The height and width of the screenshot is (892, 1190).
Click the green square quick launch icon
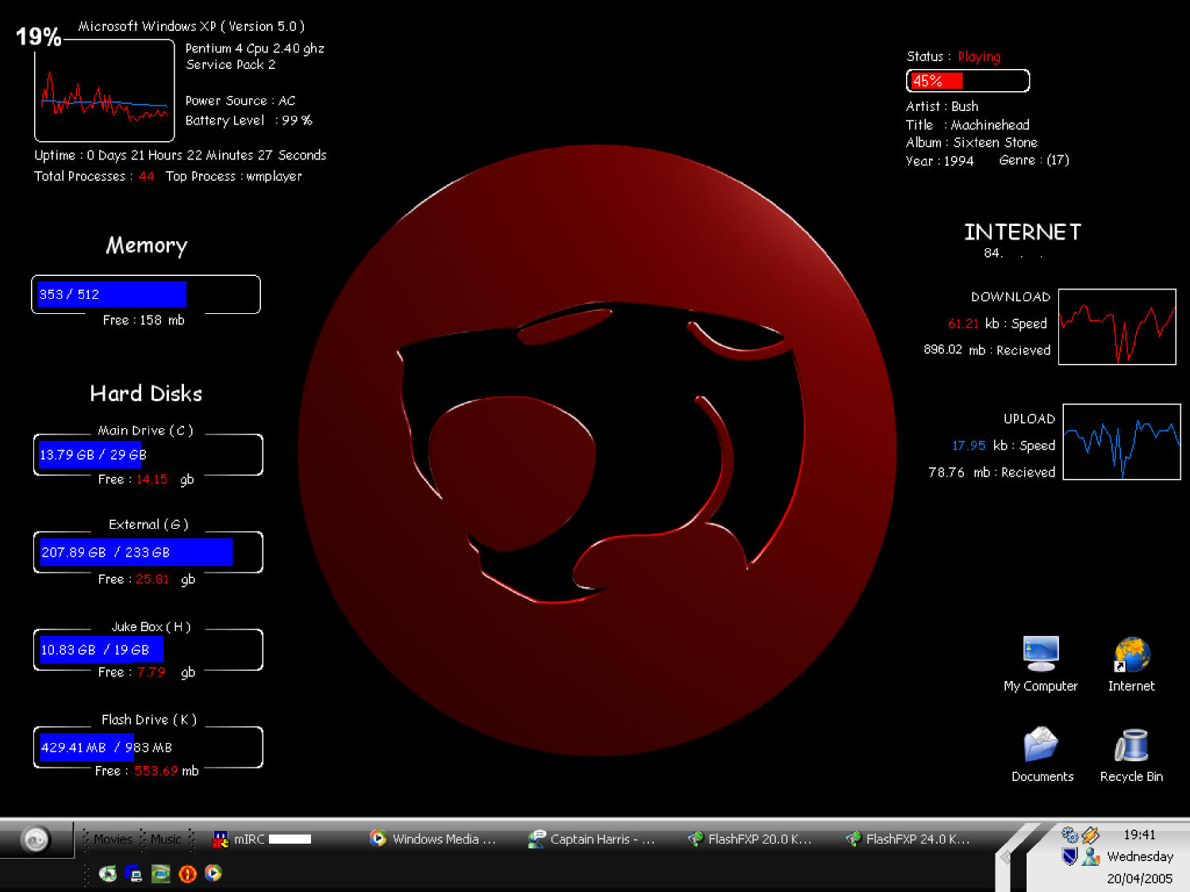tap(161, 874)
